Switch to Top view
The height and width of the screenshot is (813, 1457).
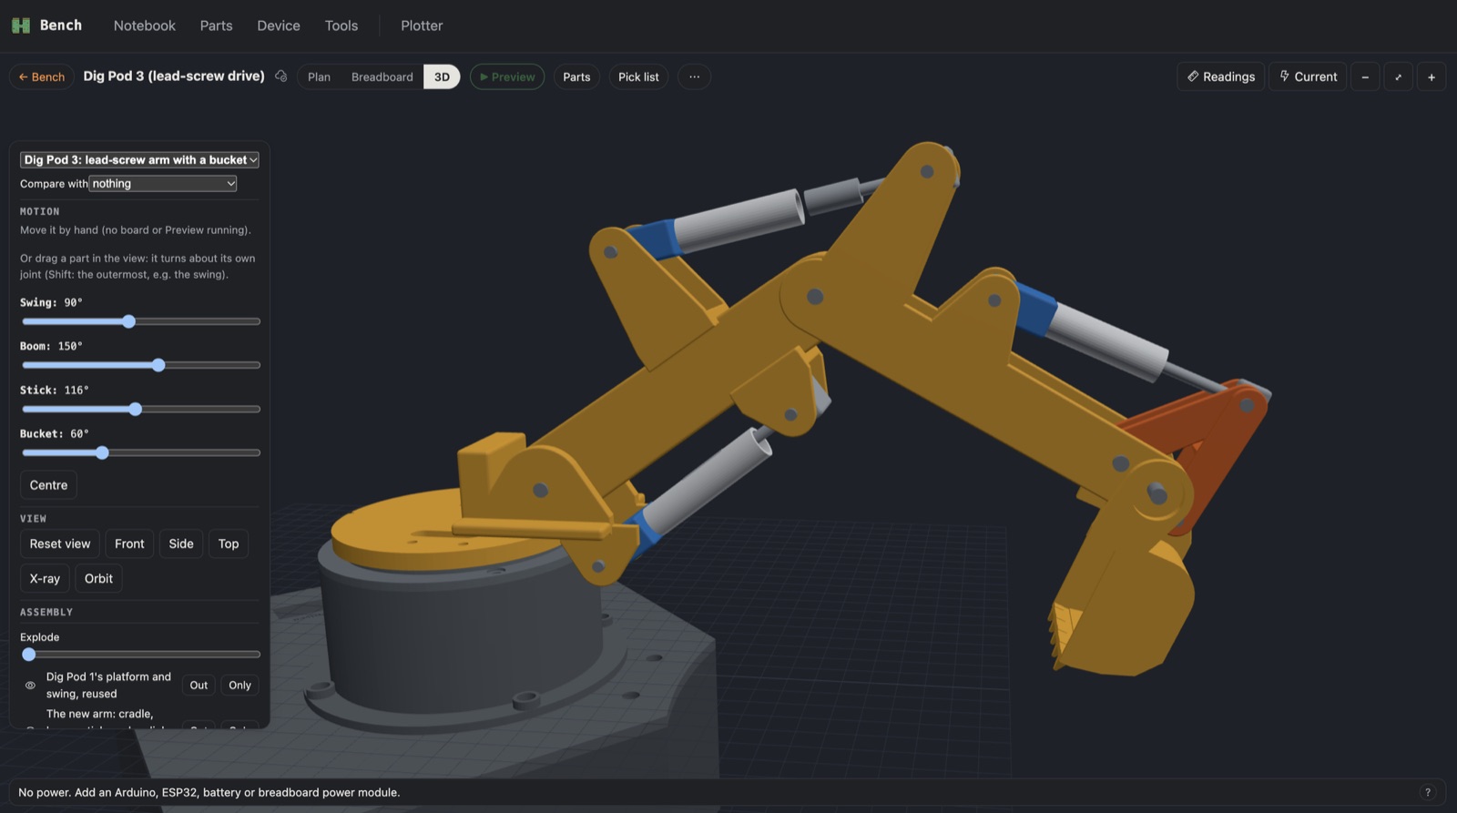tap(229, 544)
